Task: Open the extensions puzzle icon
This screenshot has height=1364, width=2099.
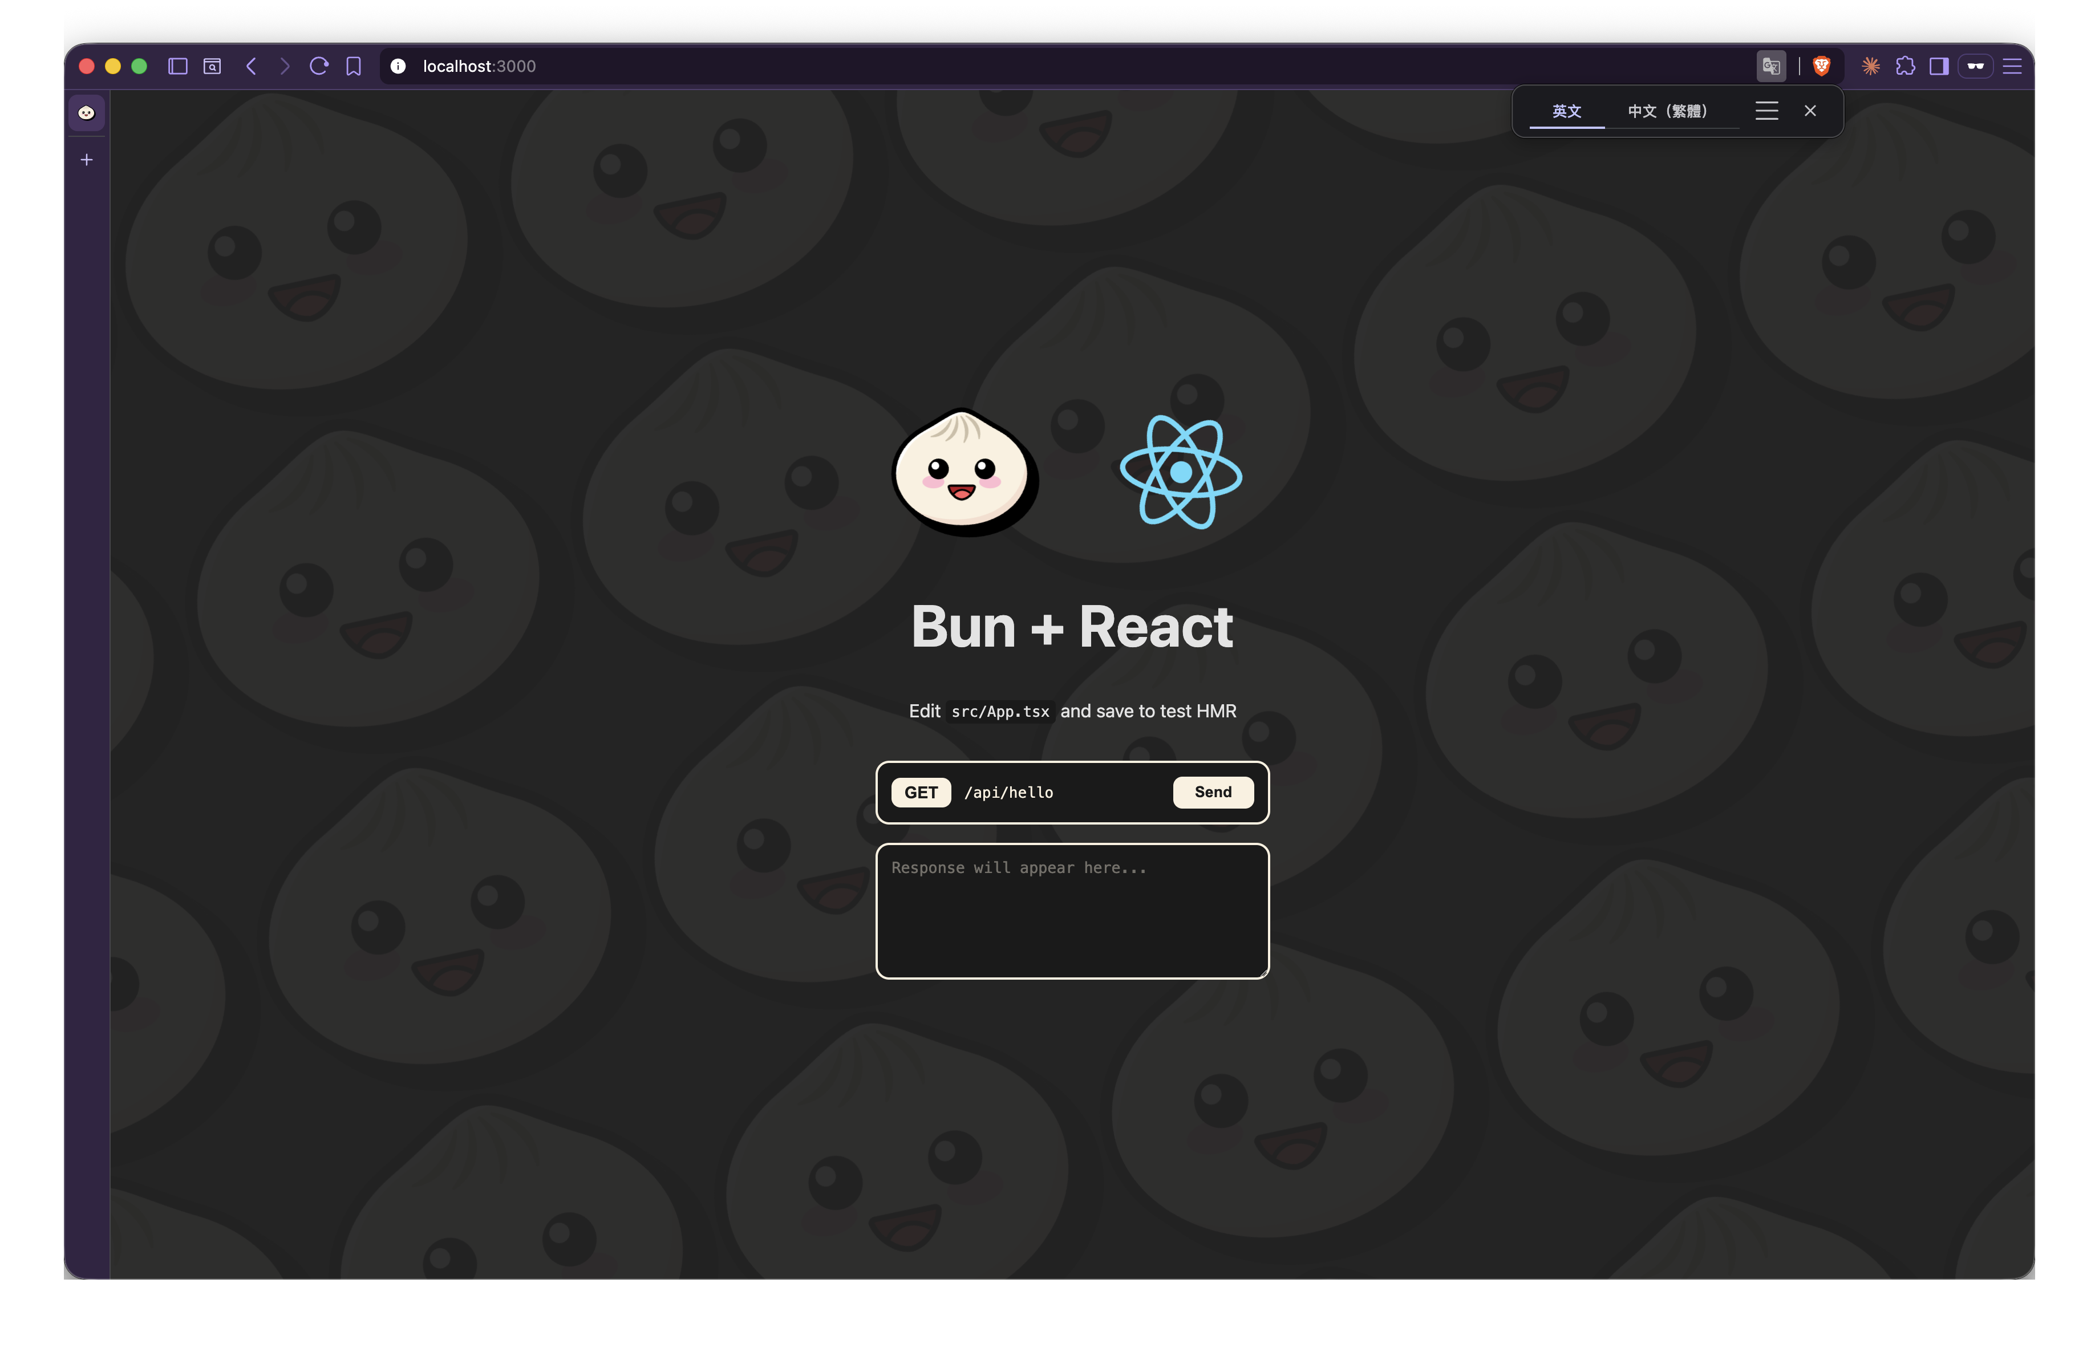Action: (x=1905, y=66)
